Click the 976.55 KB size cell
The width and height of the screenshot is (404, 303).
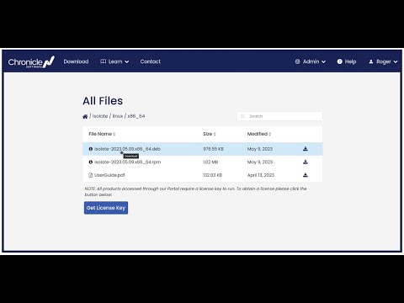click(x=213, y=149)
